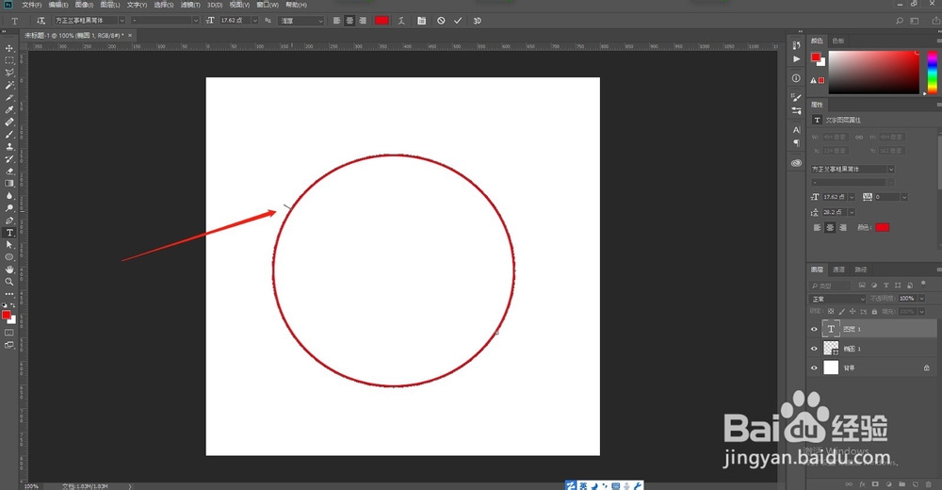Open the 文件(F) menu

32,5
